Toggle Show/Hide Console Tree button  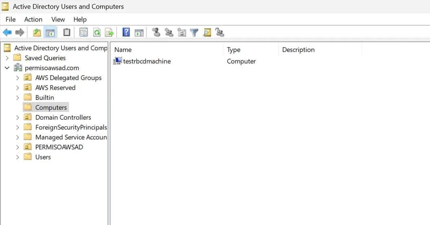tap(50, 32)
